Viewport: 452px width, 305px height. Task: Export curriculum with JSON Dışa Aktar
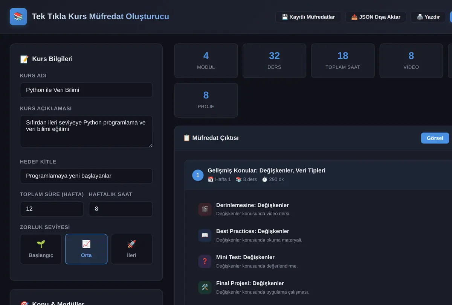tap(376, 17)
